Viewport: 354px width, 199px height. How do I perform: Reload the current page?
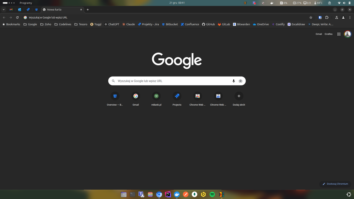click(17, 17)
